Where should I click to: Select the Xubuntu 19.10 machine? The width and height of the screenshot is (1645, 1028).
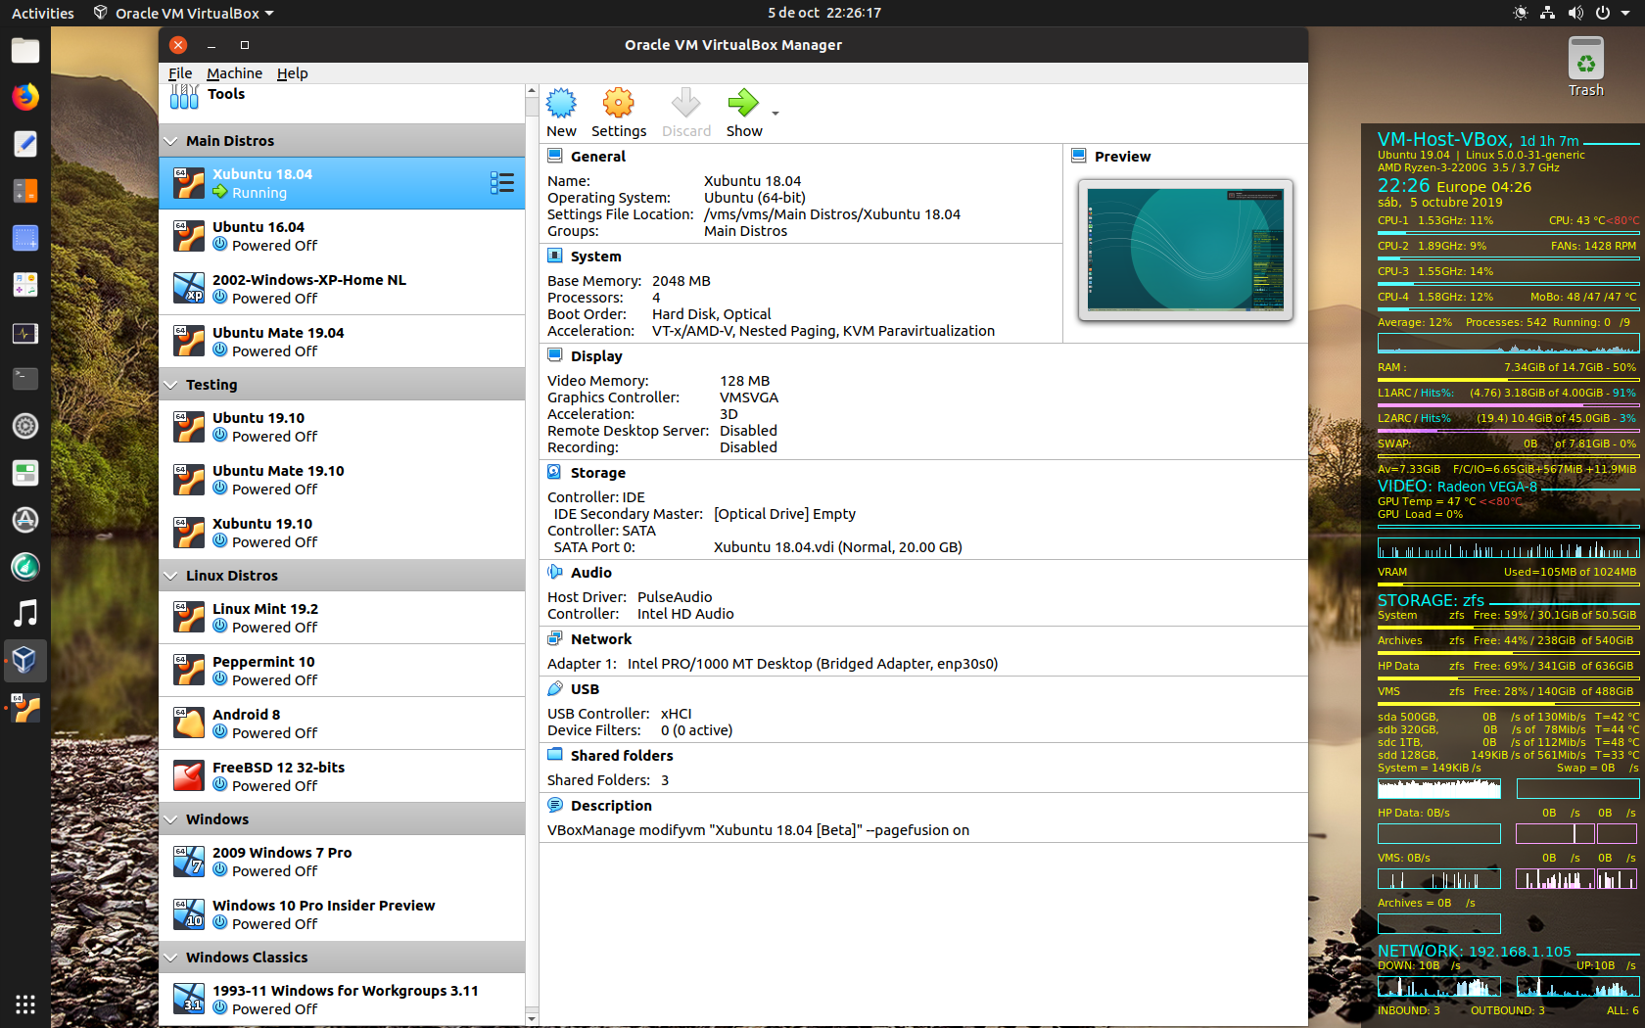coord(342,533)
